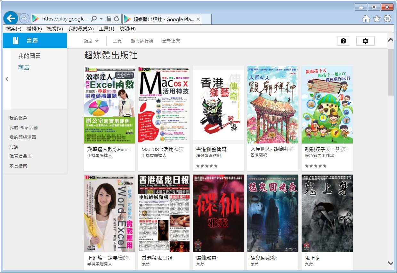Open the 我的最愛(A) menu
Screen dimensions: 397x273
point(81,29)
